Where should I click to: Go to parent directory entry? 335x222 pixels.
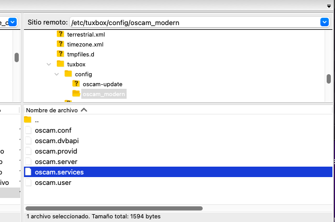pyautogui.click(x=36, y=120)
